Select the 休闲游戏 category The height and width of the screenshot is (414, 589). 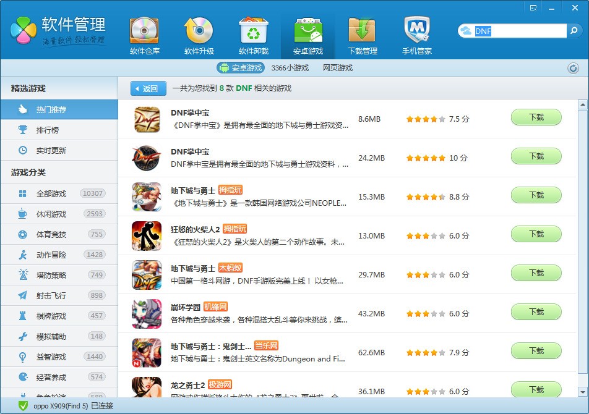59,214
